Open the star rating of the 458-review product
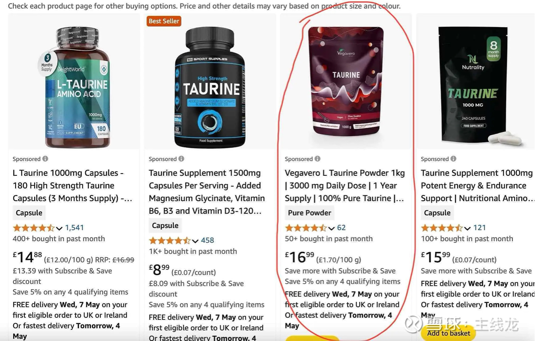Viewport: 535px width, 341px height. (170, 241)
